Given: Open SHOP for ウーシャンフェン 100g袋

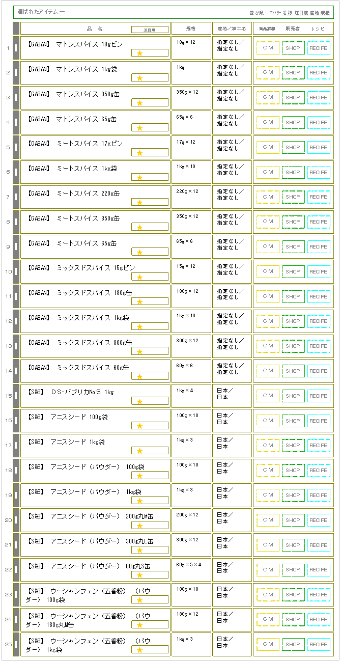Looking at the screenshot, I should [293, 595].
